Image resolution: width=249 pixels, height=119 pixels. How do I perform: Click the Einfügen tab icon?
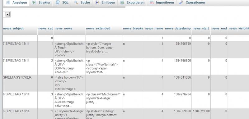coord(97,2)
